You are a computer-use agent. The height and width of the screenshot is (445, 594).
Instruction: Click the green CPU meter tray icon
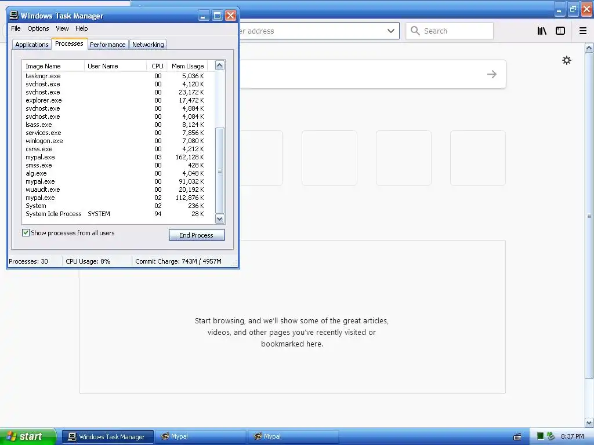[540, 436]
